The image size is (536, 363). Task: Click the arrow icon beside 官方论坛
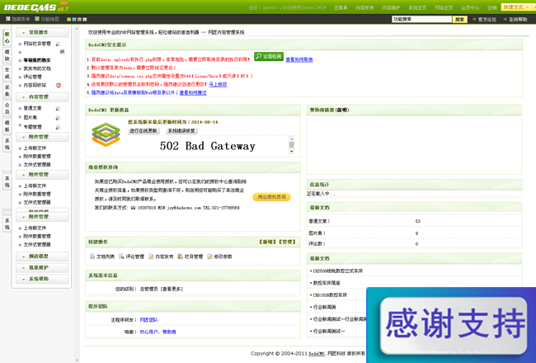click(474, 19)
